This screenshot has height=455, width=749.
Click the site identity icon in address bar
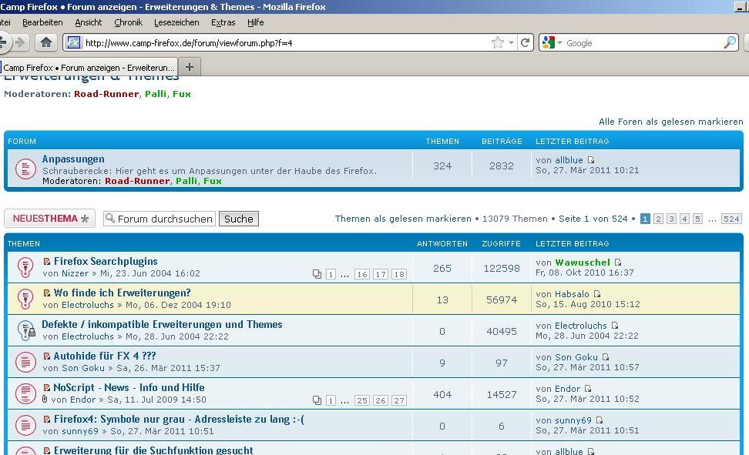[x=73, y=42]
